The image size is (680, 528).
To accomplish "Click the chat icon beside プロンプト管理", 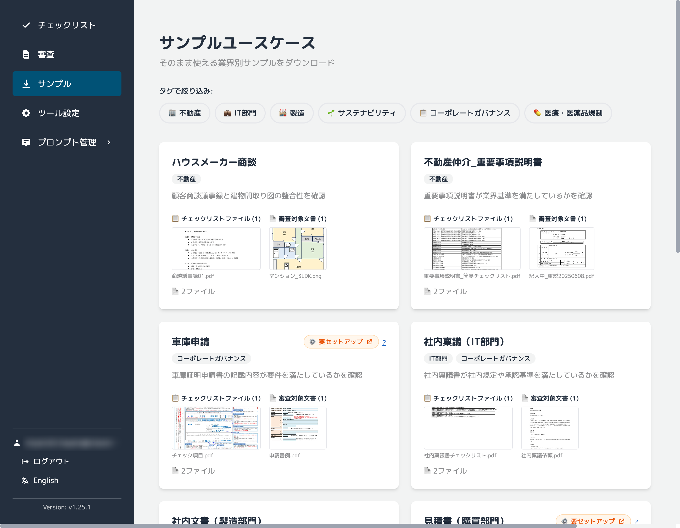I will point(26,142).
